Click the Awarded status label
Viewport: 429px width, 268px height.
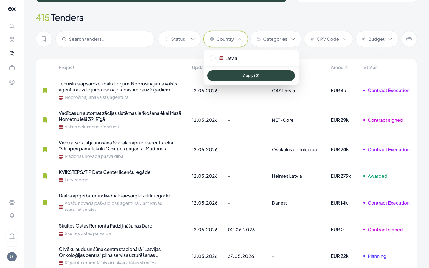pyautogui.click(x=377, y=176)
